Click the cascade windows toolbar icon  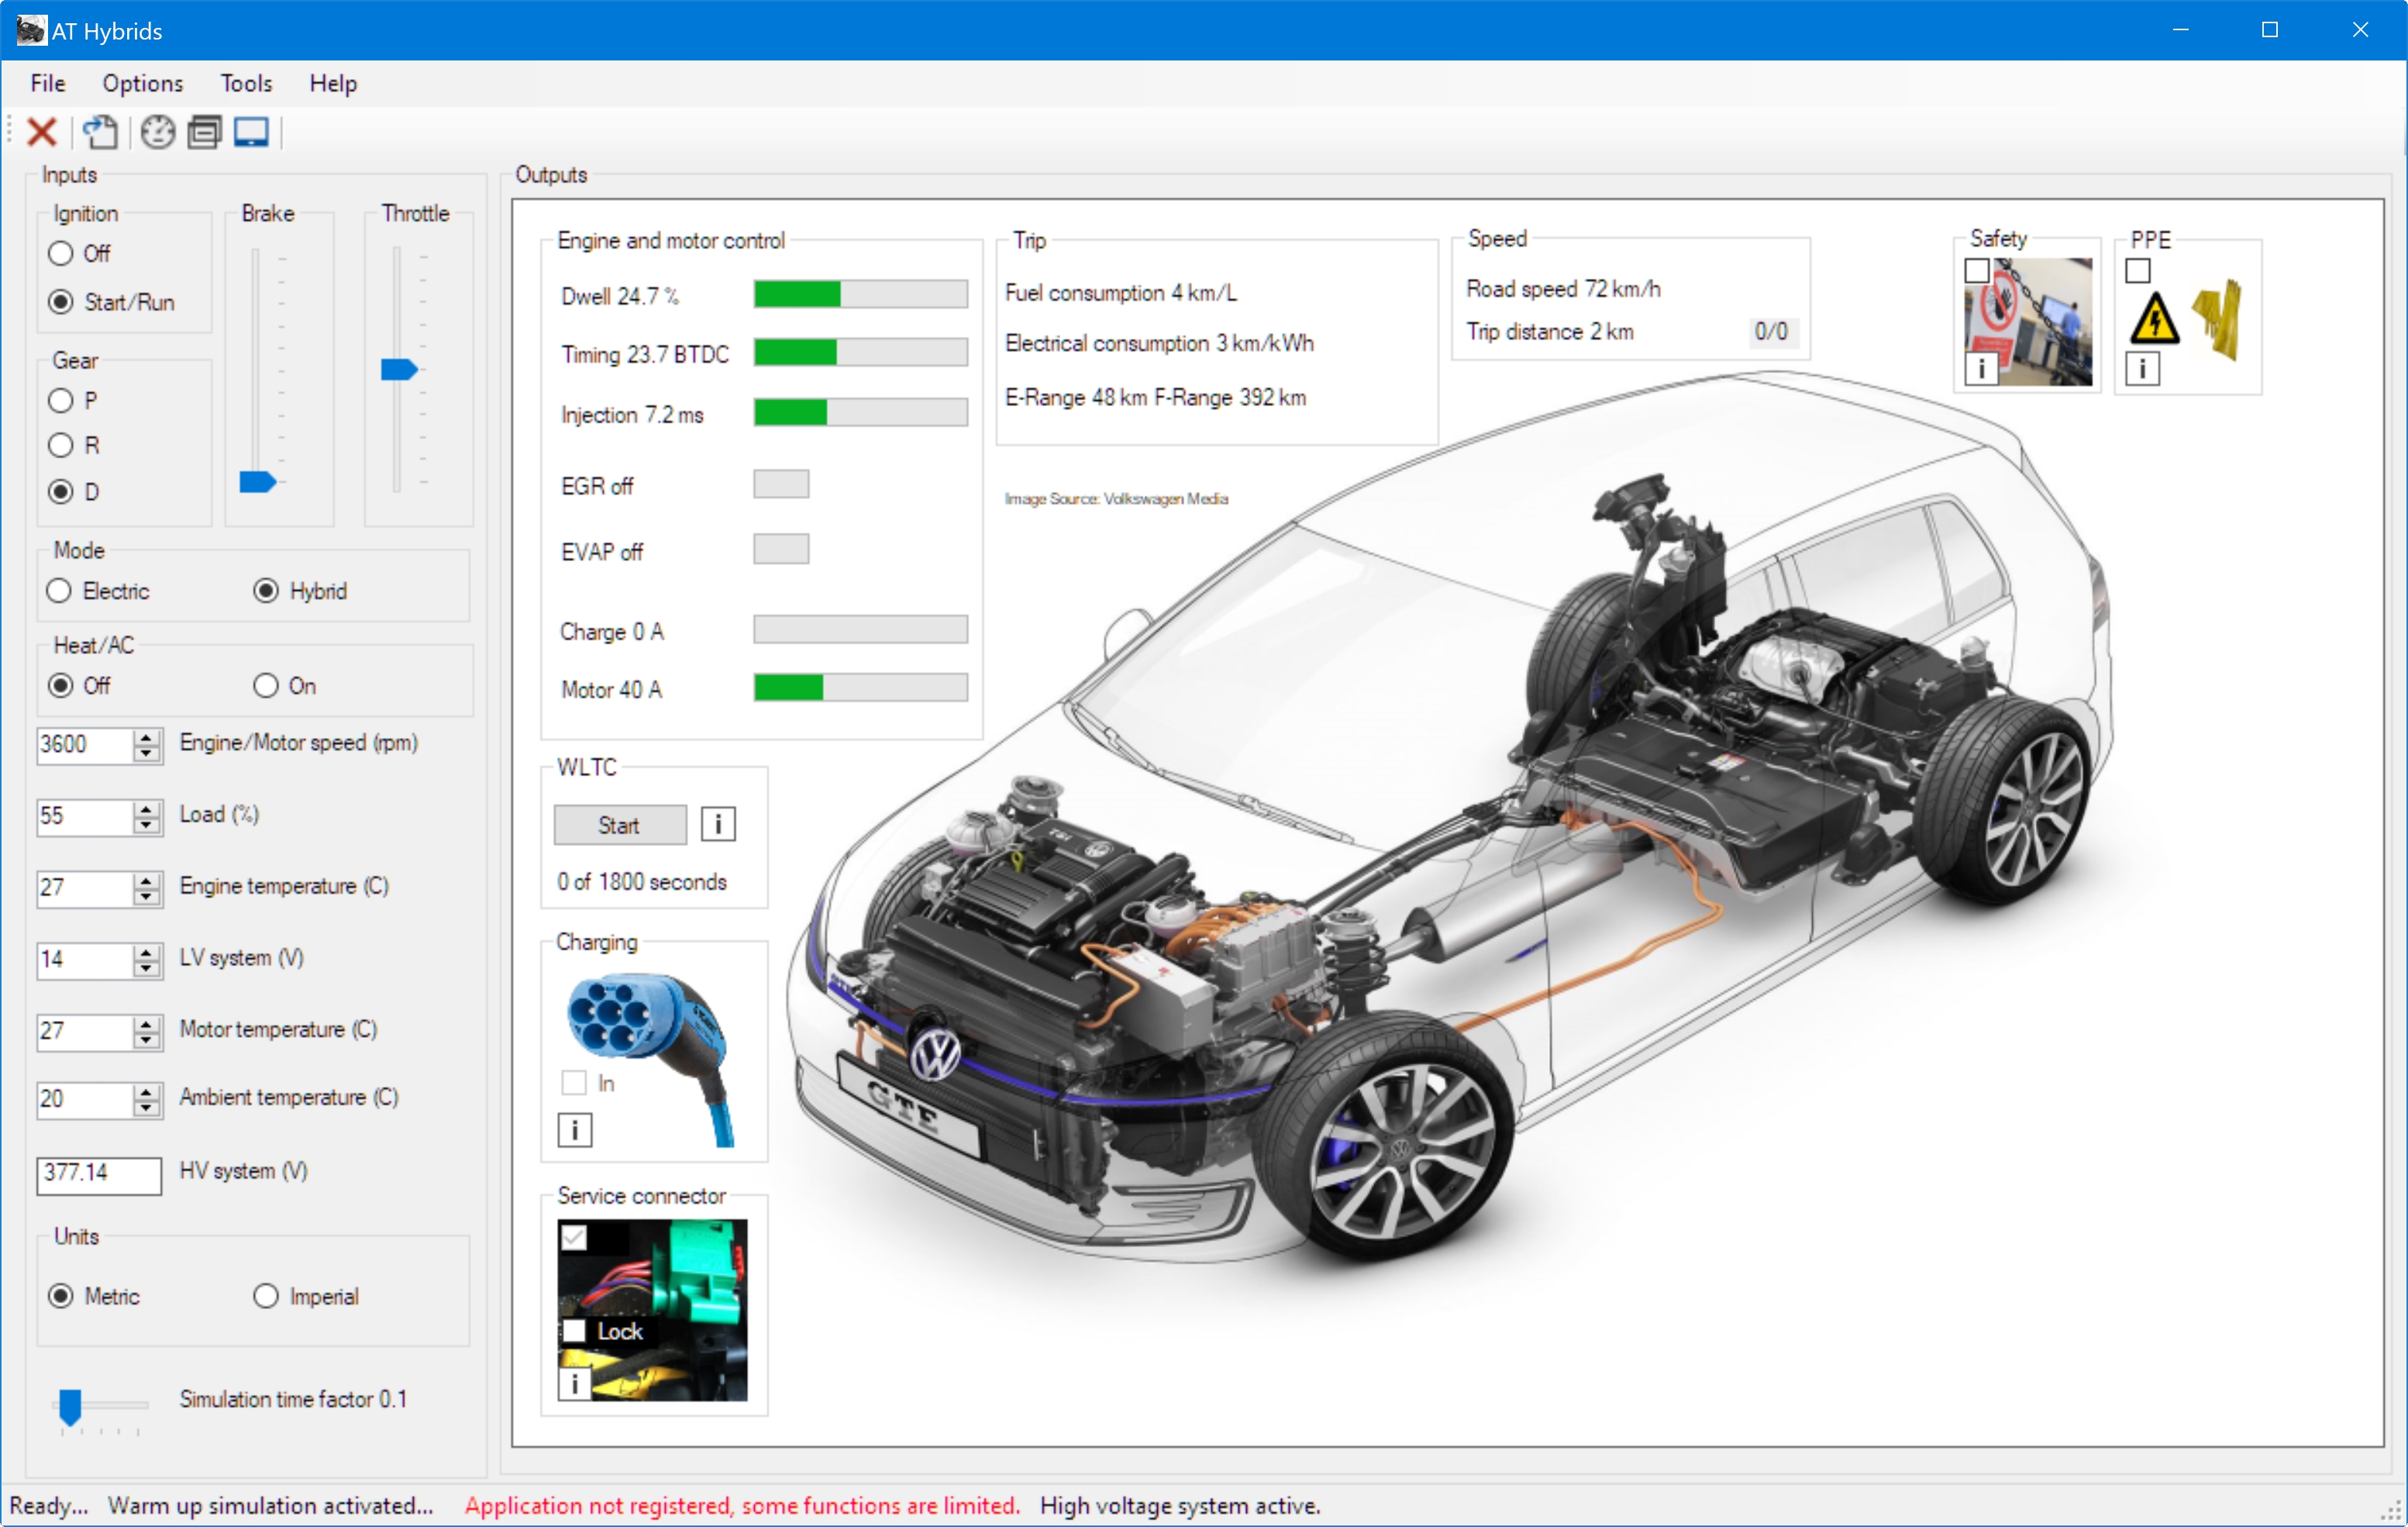(x=204, y=132)
